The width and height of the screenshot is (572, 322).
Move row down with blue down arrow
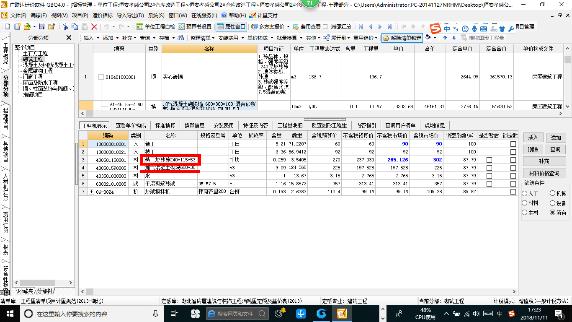(453, 38)
